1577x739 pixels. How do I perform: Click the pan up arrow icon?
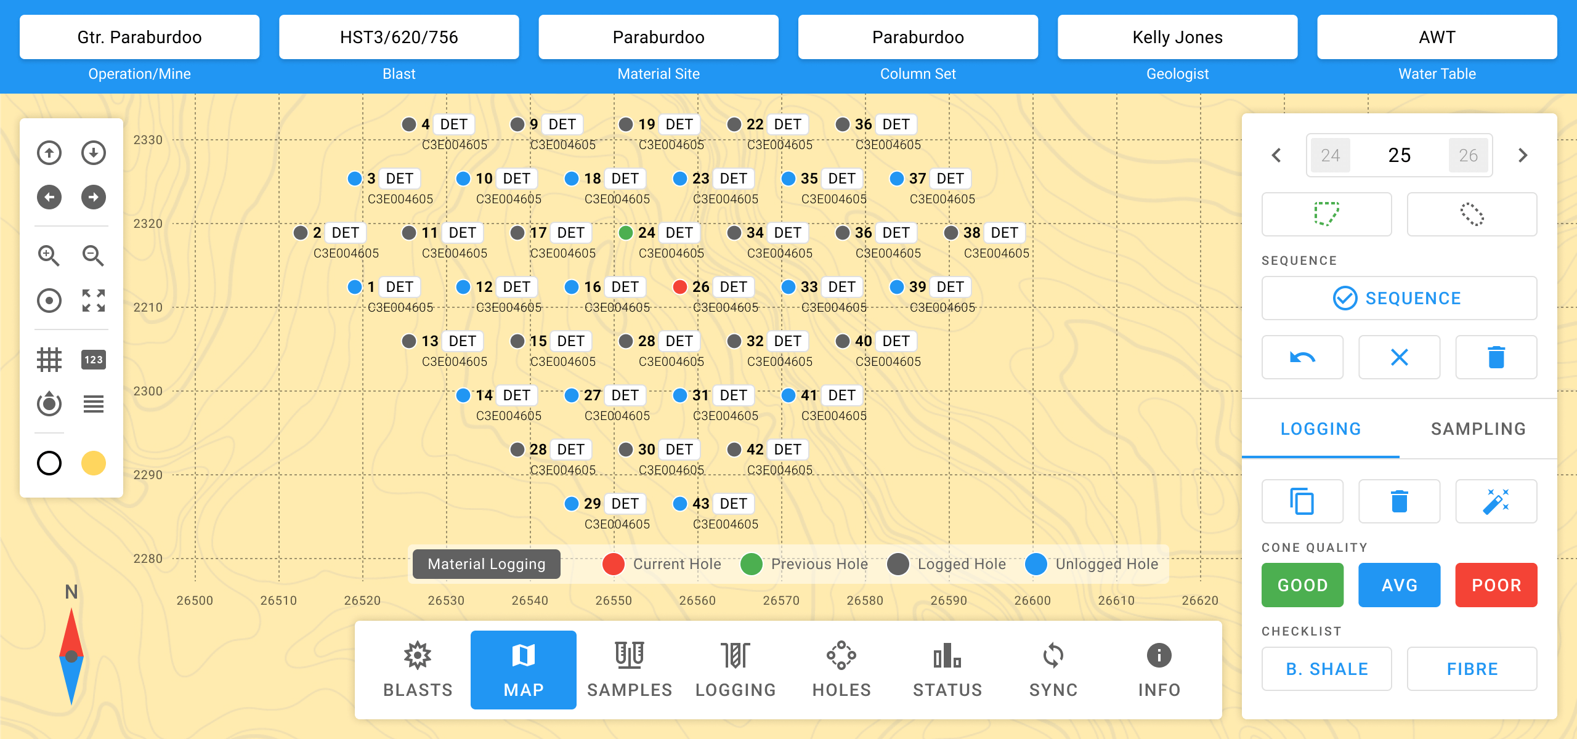click(49, 153)
